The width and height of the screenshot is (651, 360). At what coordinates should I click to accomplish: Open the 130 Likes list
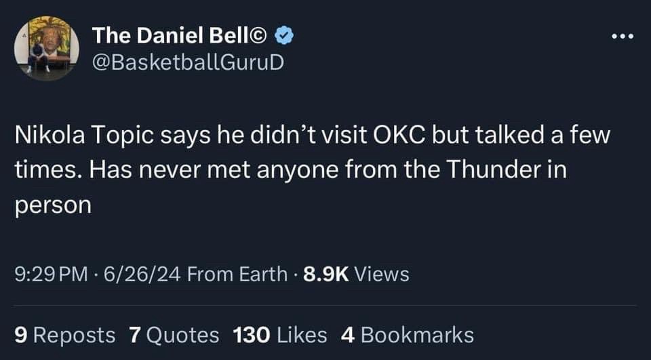pyautogui.click(x=279, y=334)
